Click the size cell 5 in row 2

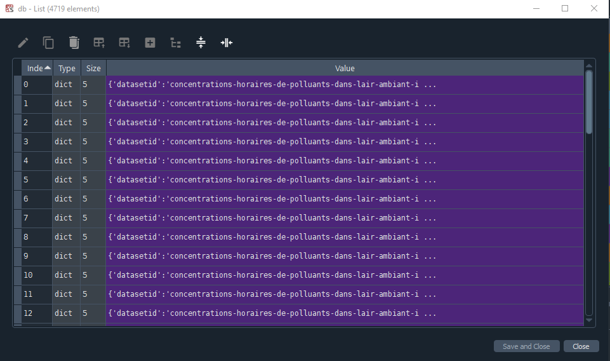pyautogui.click(x=93, y=123)
